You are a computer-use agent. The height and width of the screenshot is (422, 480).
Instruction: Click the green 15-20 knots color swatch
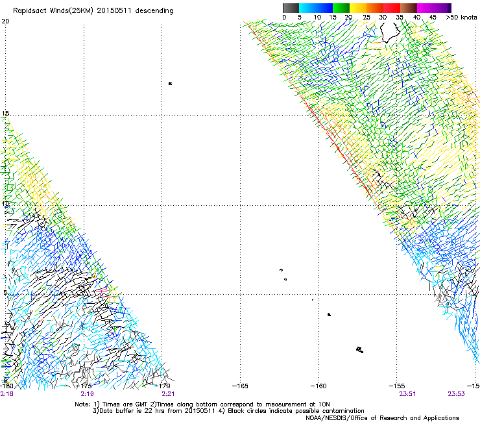341,8
